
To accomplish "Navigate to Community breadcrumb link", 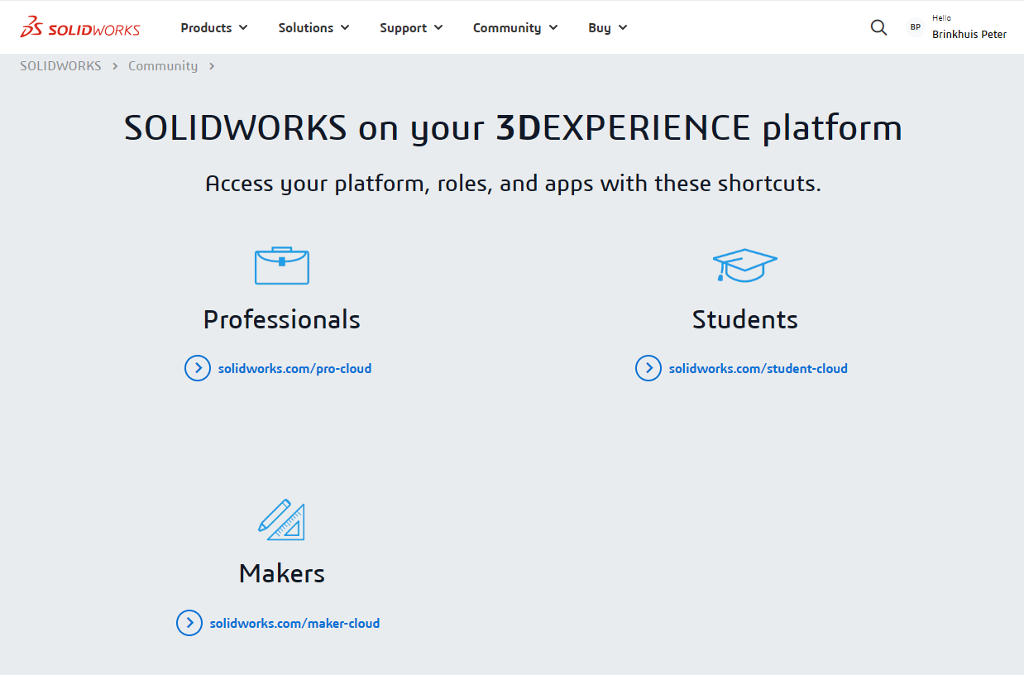I will [163, 66].
